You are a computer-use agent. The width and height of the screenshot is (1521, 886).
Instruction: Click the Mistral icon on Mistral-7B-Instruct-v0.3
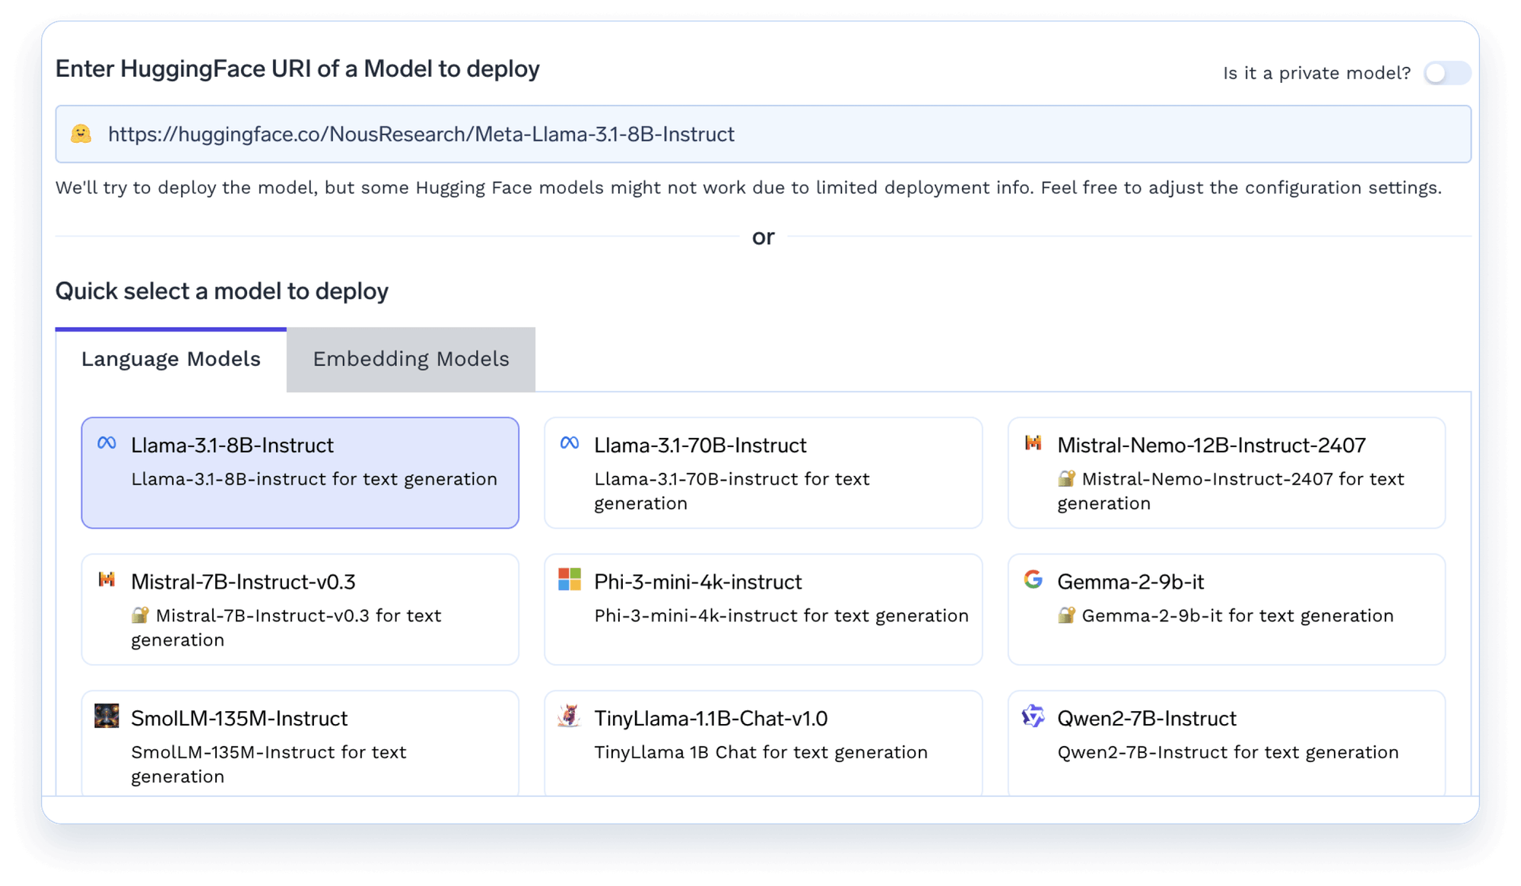106,578
